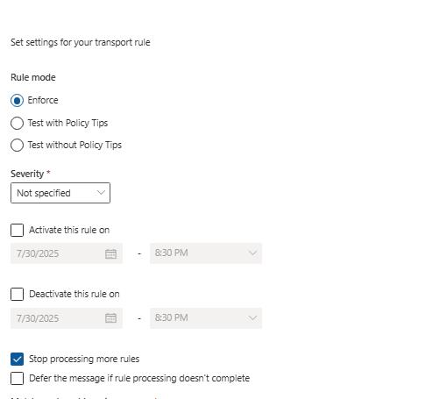The image size is (447, 399).
Task: Click the activation date field 7/30/2025
Action: coord(67,253)
